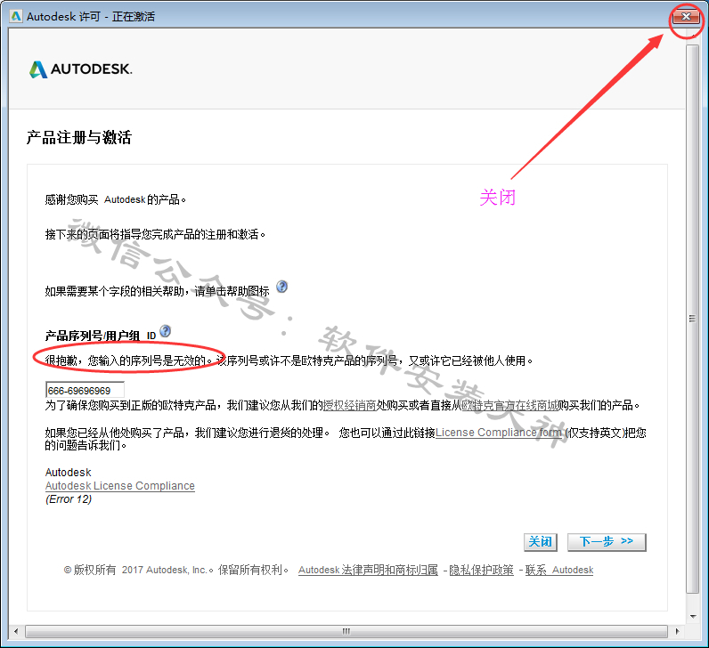This screenshot has height=648, width=709.
Task: Click the 关闭 button at the bottom
Action: 541,542
